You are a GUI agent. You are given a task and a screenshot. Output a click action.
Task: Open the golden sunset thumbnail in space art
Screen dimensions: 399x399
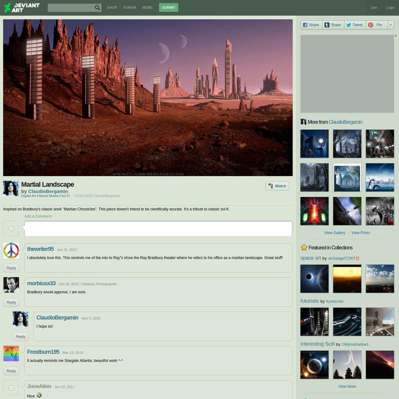click(347, 279)
